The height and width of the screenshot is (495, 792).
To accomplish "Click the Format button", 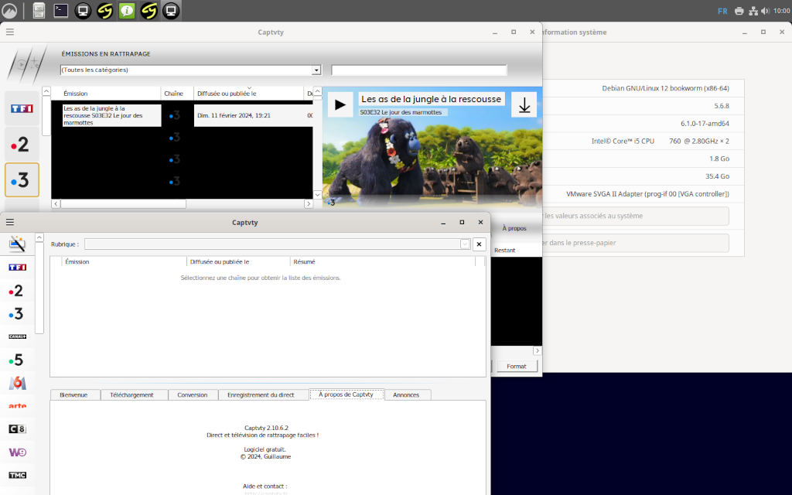I will point(515,366).
